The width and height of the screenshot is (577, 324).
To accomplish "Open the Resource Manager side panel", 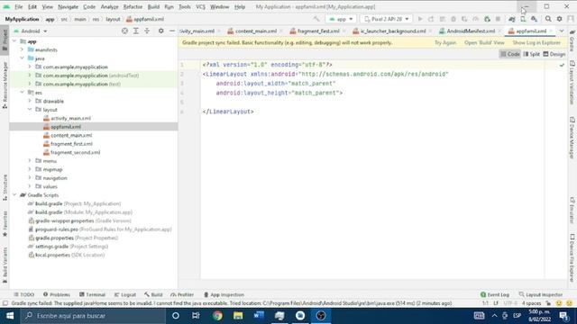I will pos(5,85).
